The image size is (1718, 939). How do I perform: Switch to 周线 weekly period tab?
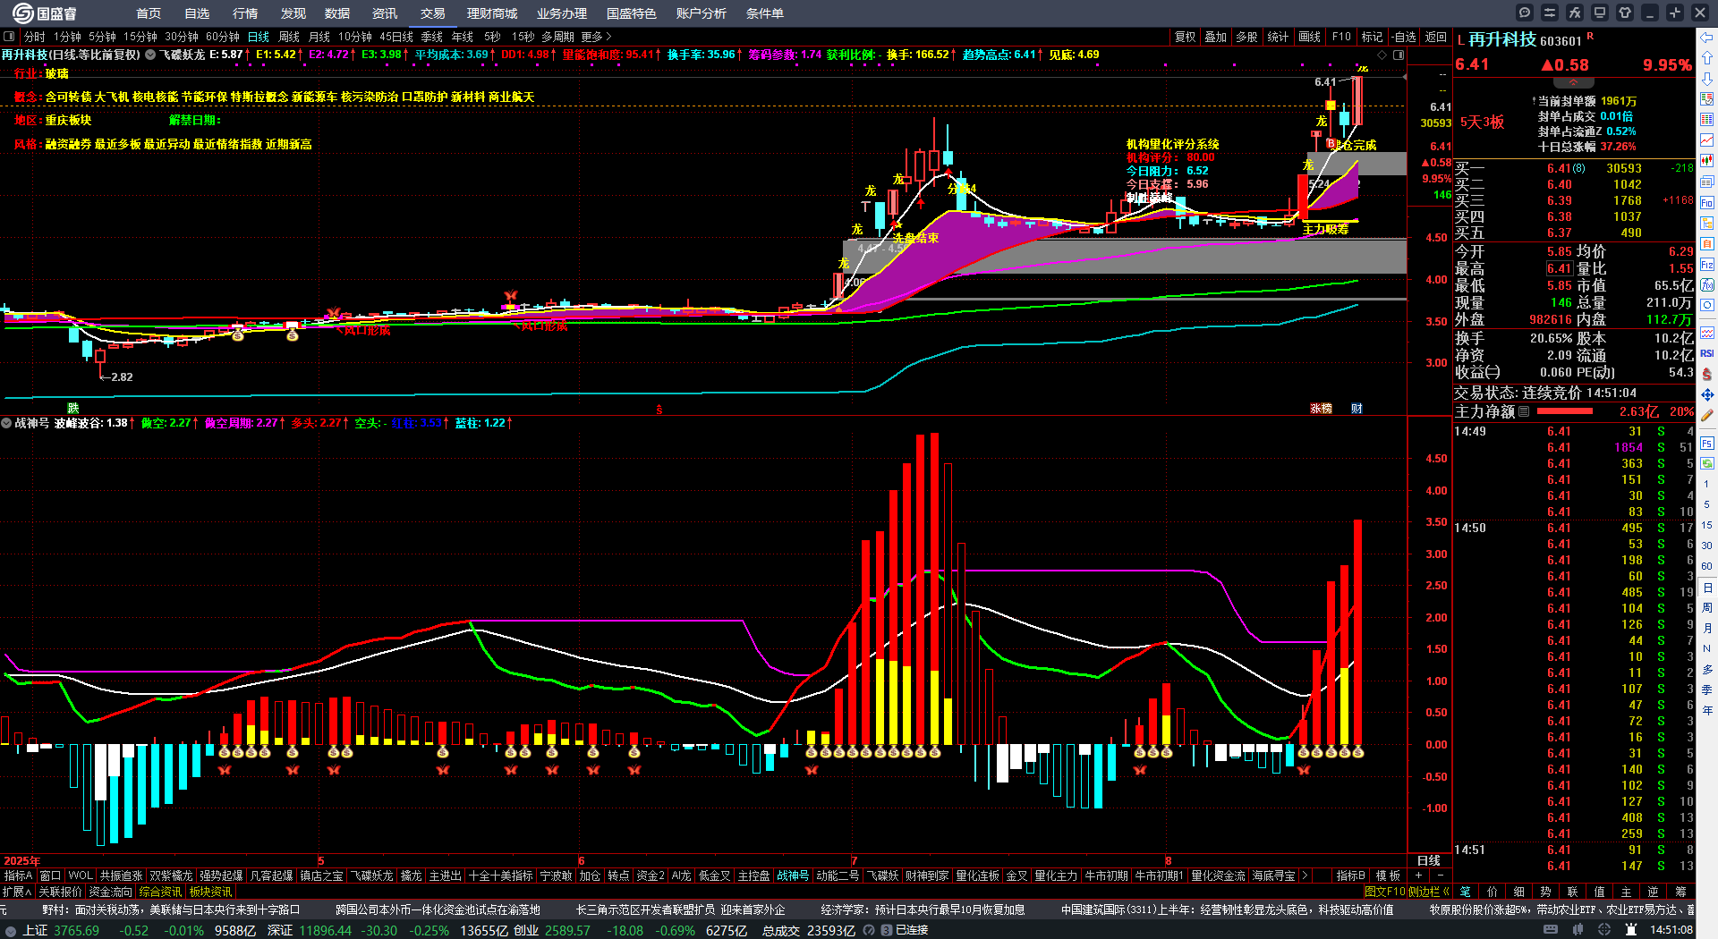click(x=289, y=37)
